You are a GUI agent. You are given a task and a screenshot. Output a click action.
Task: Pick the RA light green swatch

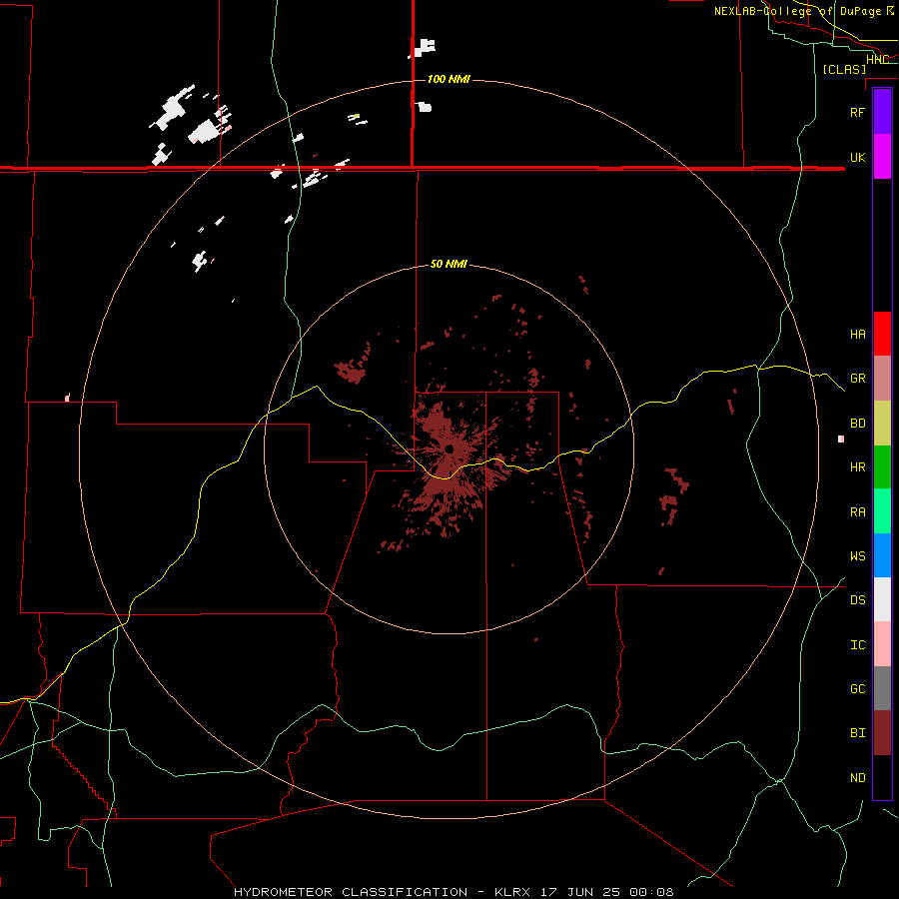[882, 511]
